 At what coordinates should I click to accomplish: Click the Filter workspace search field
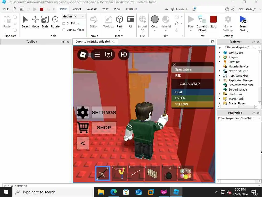tap(240, 47)
